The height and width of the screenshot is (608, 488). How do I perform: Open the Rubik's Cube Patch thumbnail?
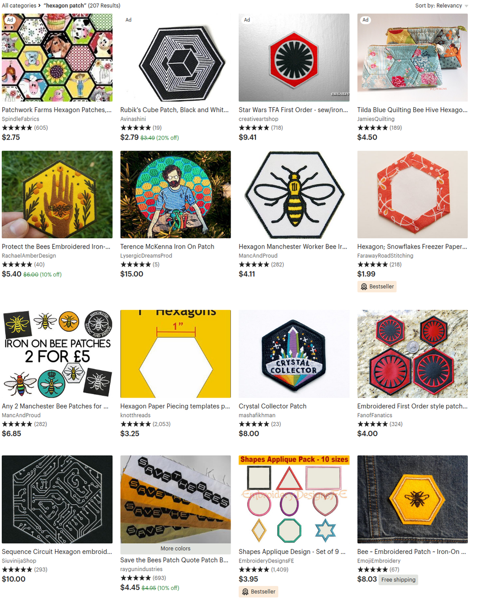[176, 58]
